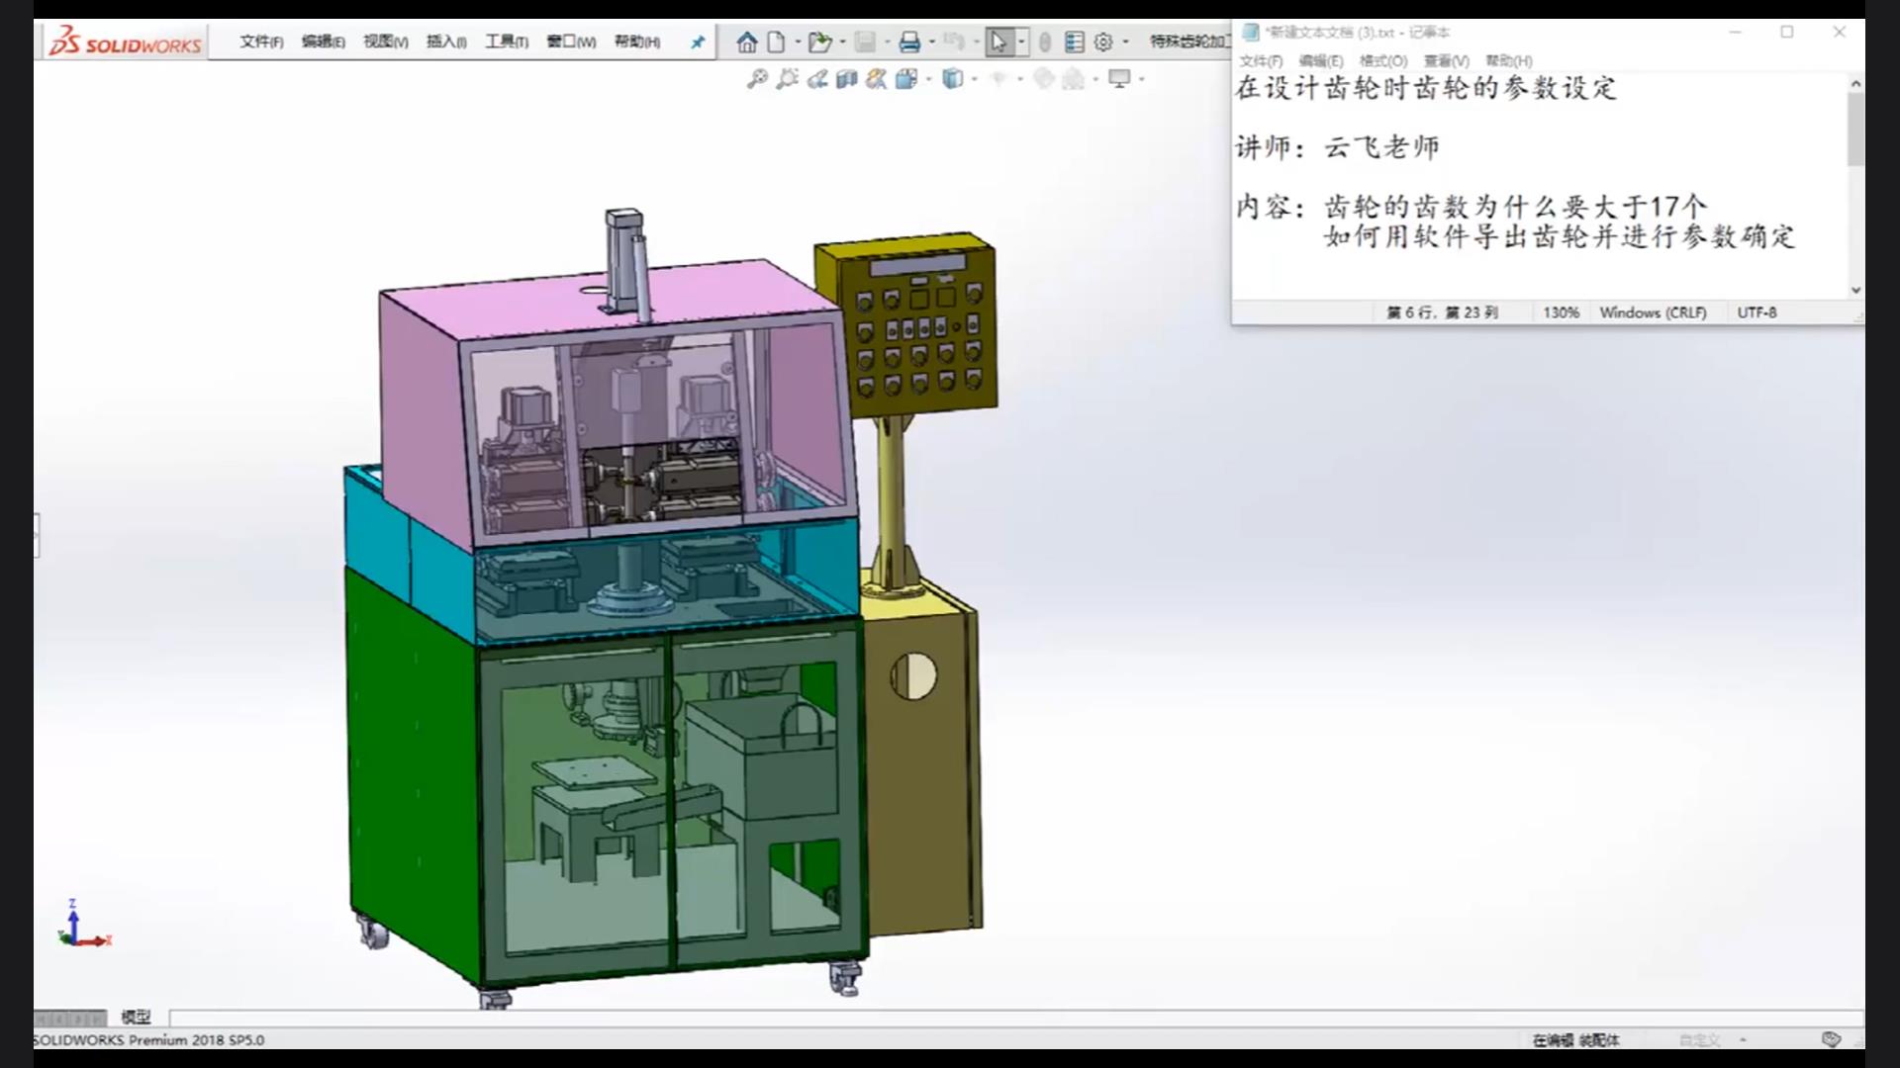
Task: Click inside Notepad text on 讲师 line
Action: (x=1337, y=147)
